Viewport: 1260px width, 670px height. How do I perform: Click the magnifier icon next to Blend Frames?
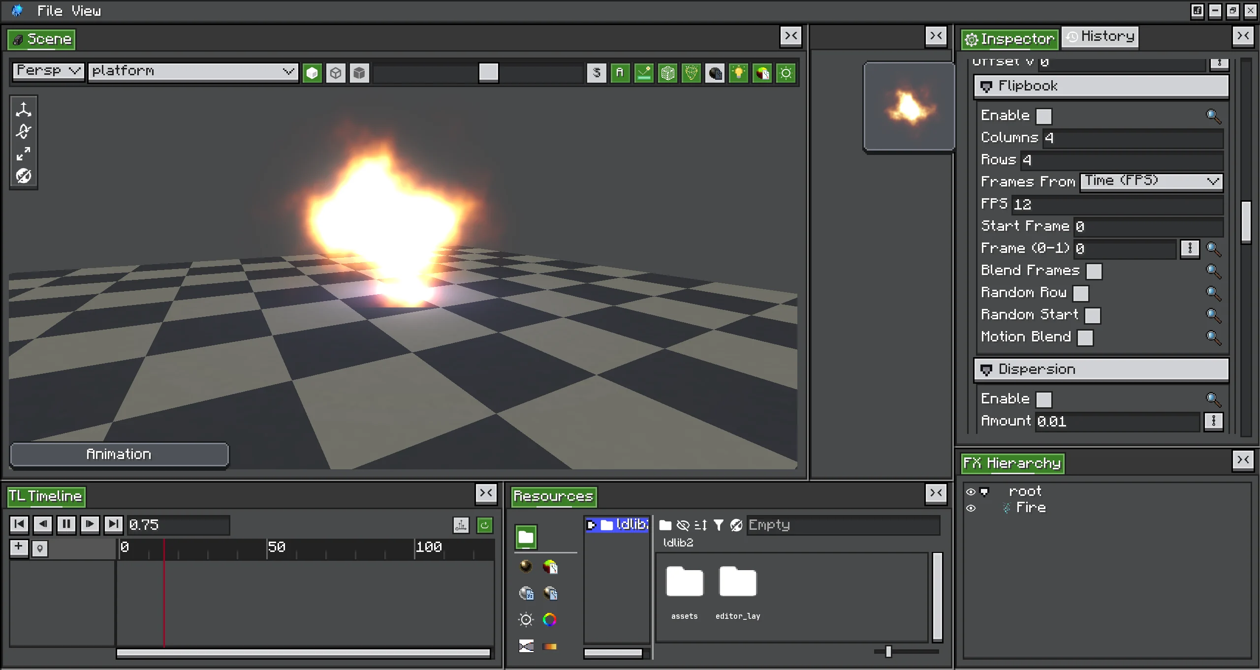[1213, 271]
